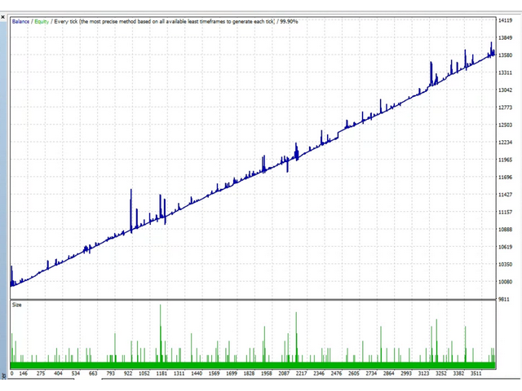
Task: Click the tallest green size bar
Action: [161, 308]
